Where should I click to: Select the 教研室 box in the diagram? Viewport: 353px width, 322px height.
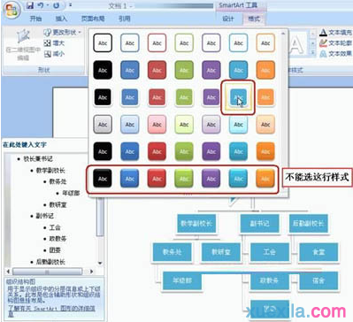point(221,252)
